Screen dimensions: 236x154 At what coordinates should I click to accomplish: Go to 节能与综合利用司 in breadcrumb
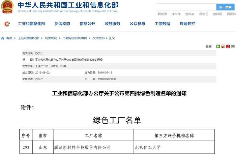[75, 38]
